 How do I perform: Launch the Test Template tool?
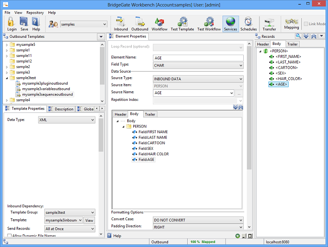point(182,24)
